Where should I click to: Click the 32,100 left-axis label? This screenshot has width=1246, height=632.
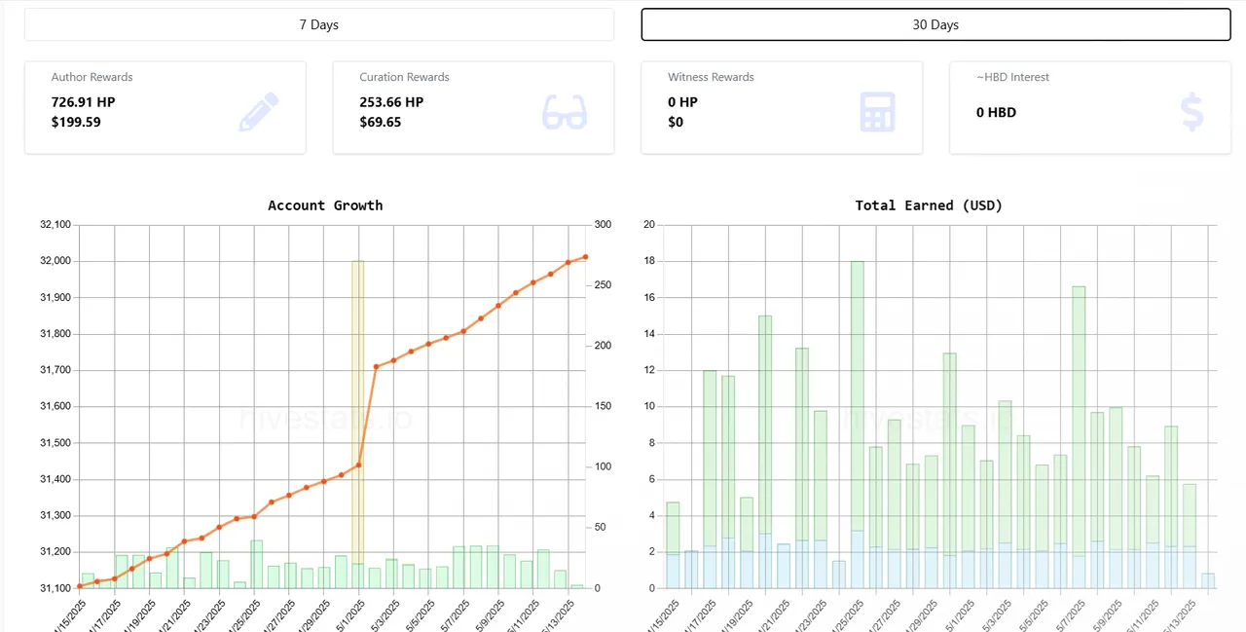pyautogui.click(x=55, y=225)
